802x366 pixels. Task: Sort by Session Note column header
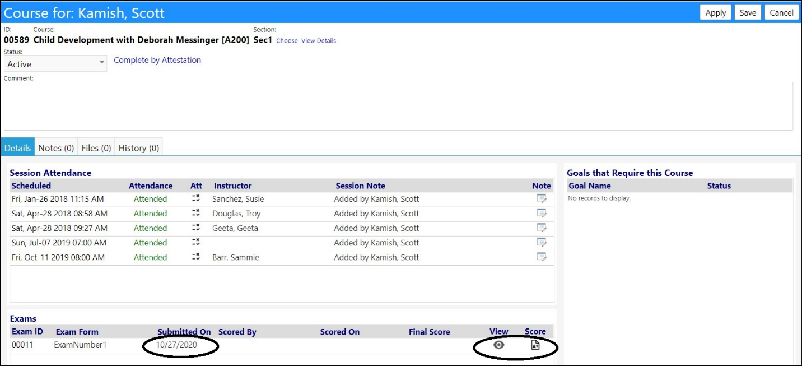360,186
